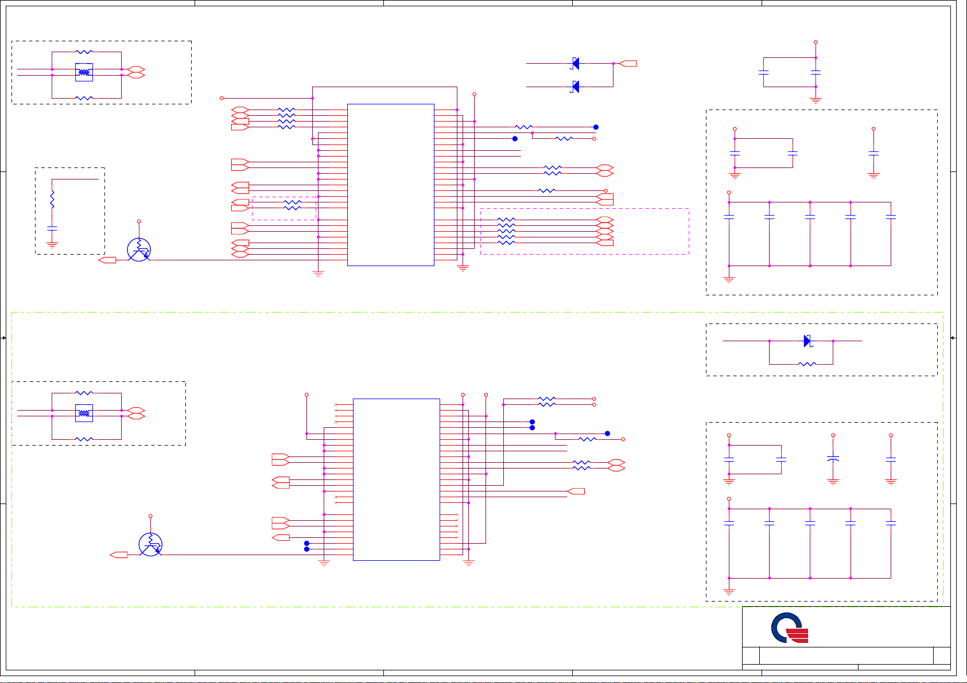Viewport: 967px width, 683px height.
Task: Click the power node above the lower transistor
Action: pos(150,516)
